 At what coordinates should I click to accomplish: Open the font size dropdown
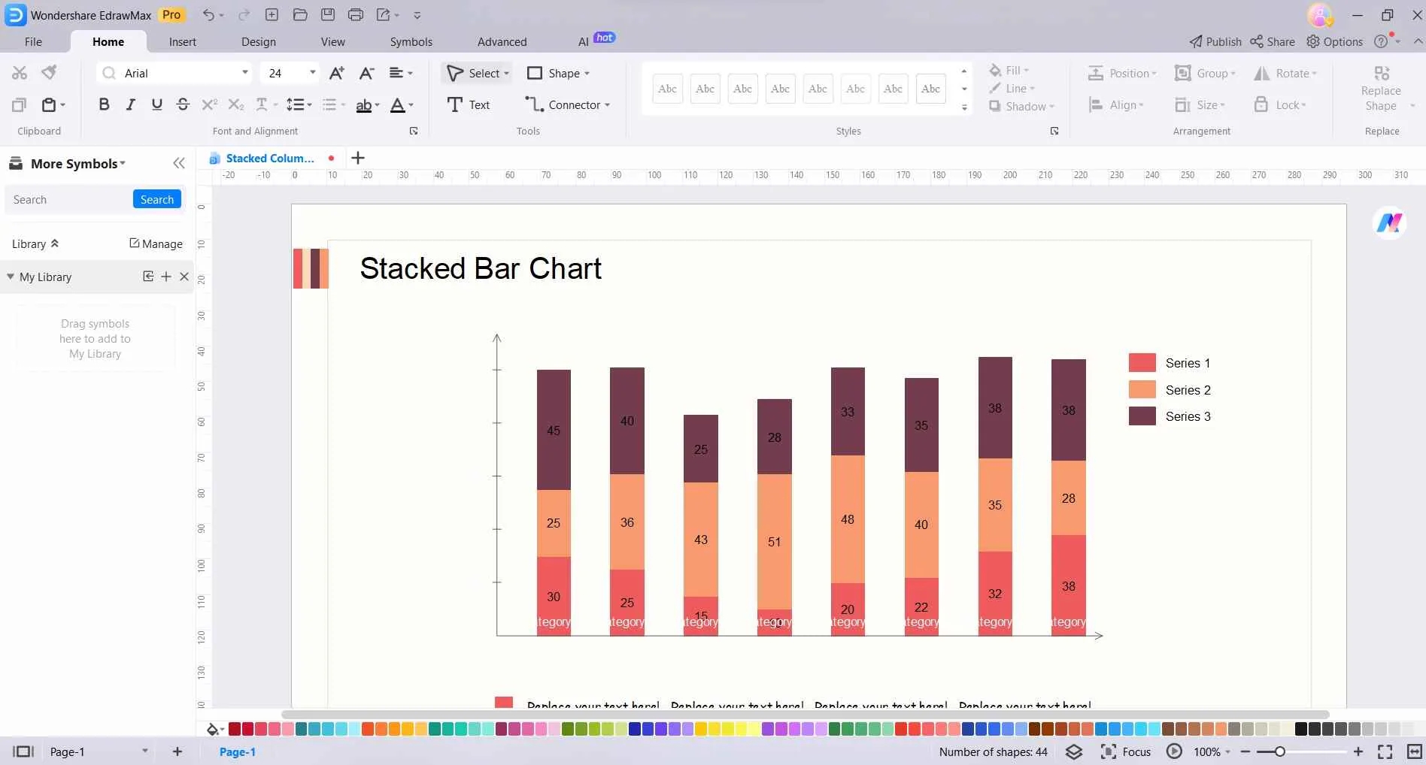[311, 72]
